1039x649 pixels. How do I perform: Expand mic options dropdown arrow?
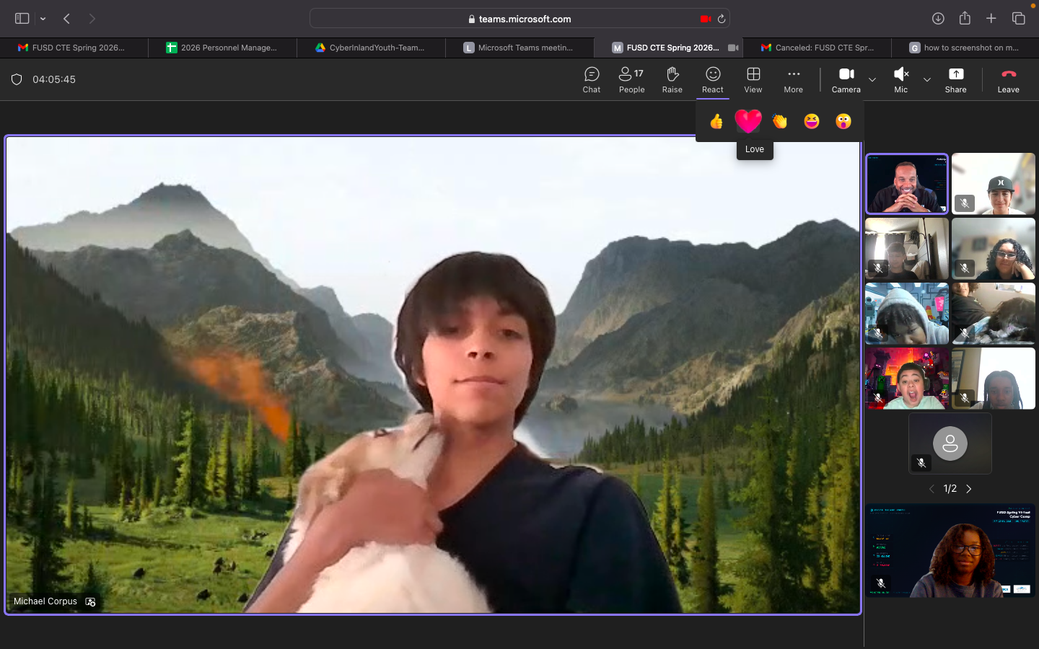point(927,79)
